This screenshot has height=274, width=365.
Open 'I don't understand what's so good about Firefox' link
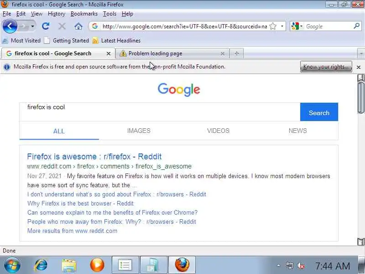[x=117, y=195]
